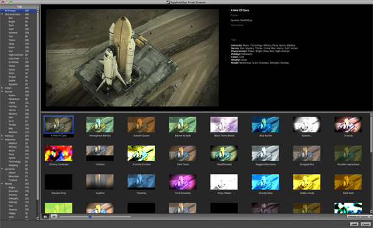Select the Collision preset thumbnail
Viewport: 373px width, 228px height.
(x=100, y=154)
